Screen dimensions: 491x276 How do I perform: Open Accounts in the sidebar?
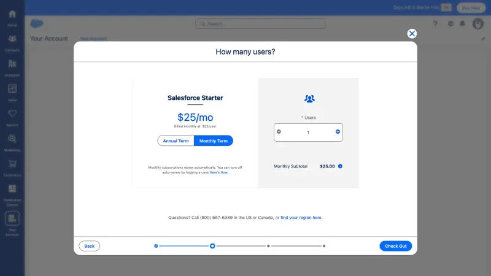coord(12,68)
